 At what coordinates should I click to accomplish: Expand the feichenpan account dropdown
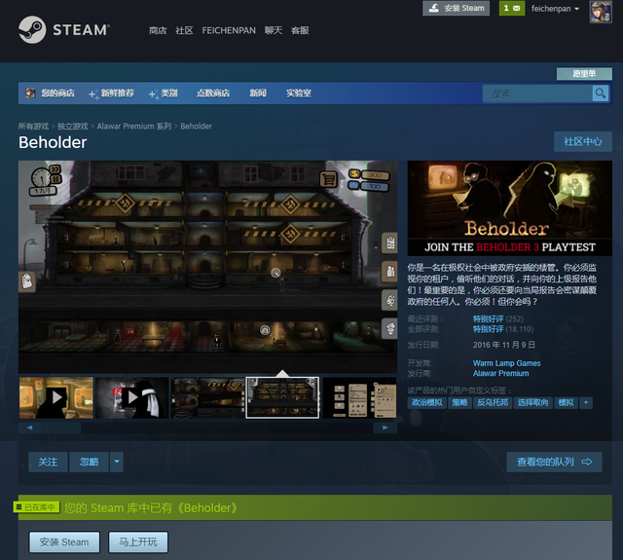coord(555,9)
